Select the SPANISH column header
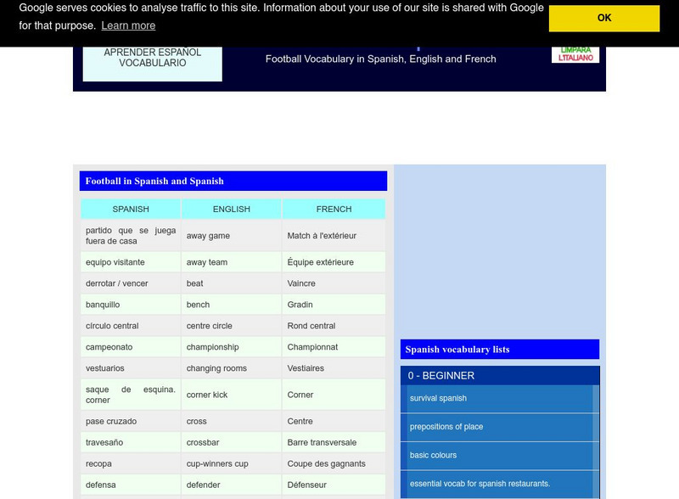 tap(129, 209)
